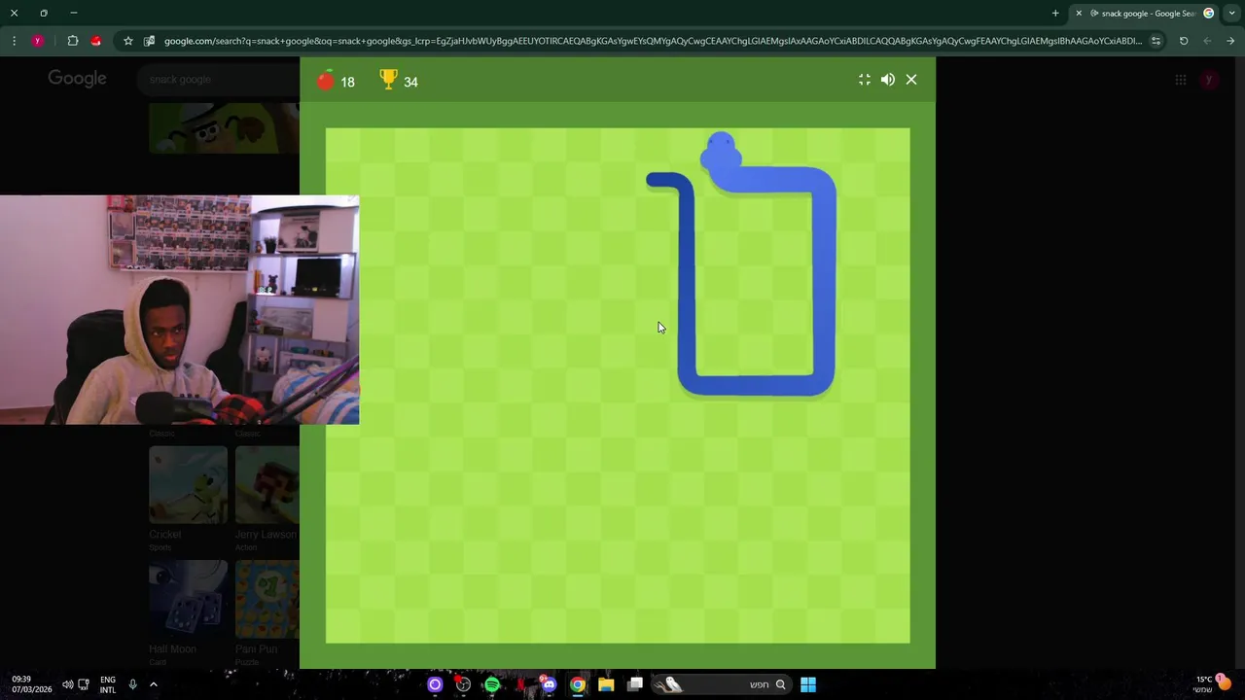Open the pink Y profile avatar in the Chrome toolbar
1245x700 pixels.
coord(37,41)
